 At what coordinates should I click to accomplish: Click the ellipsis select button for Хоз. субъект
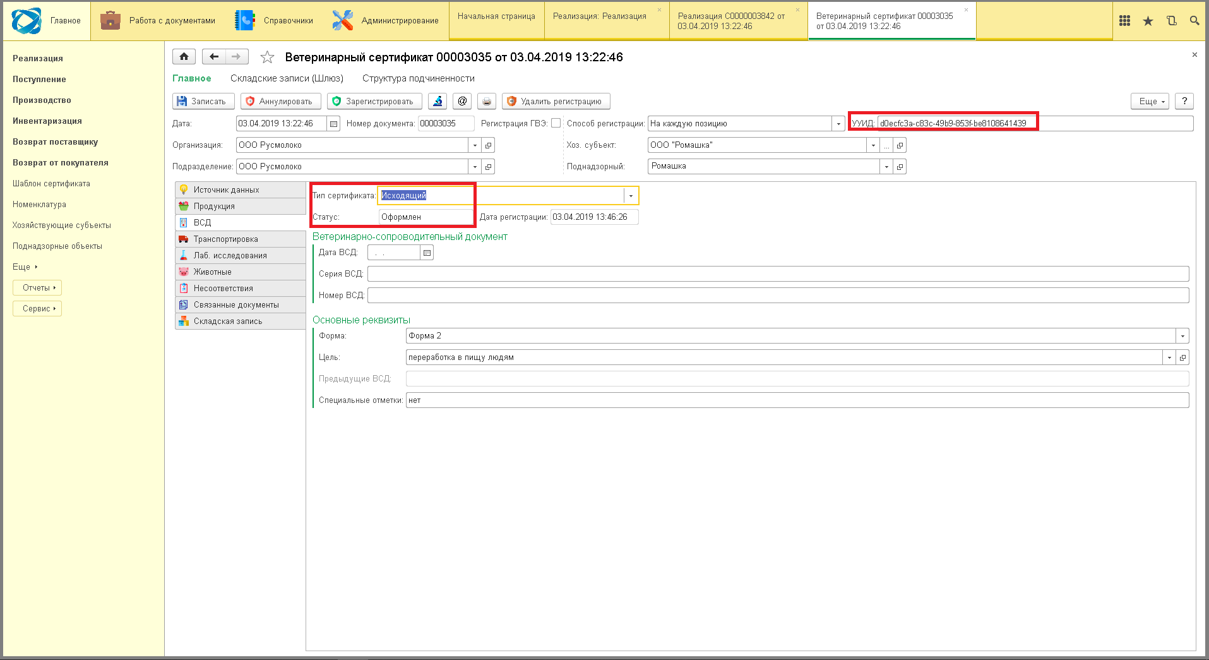pos(886,145)
